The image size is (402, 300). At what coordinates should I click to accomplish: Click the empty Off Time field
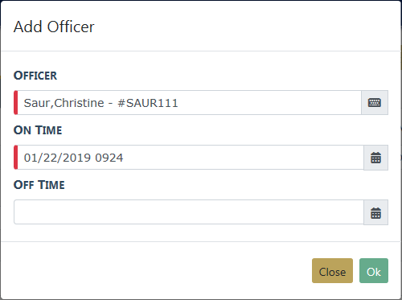click(x=189, y=212)
